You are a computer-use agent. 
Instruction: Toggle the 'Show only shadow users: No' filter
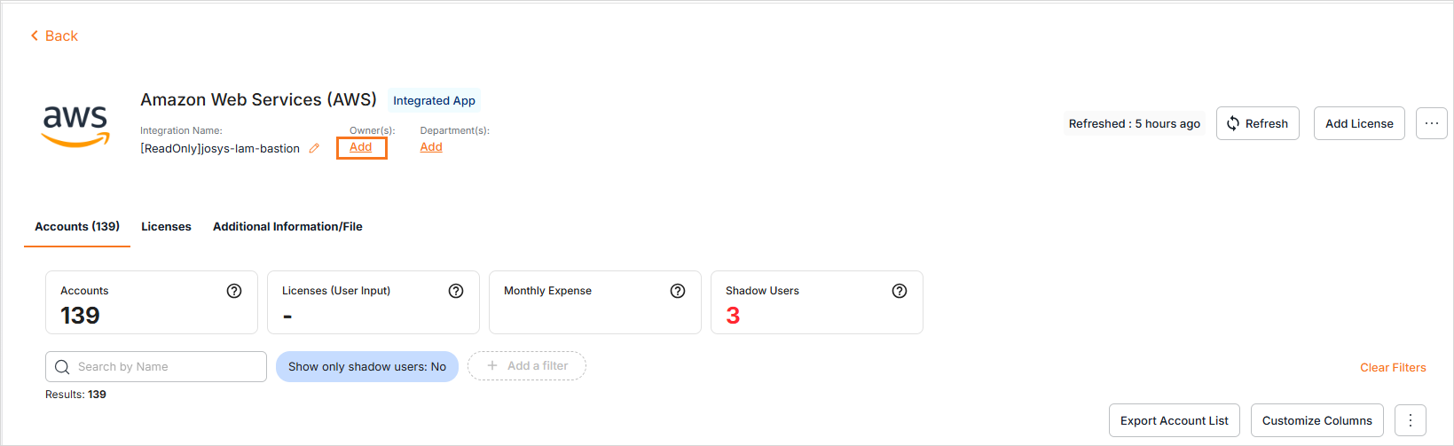(367, 367)
